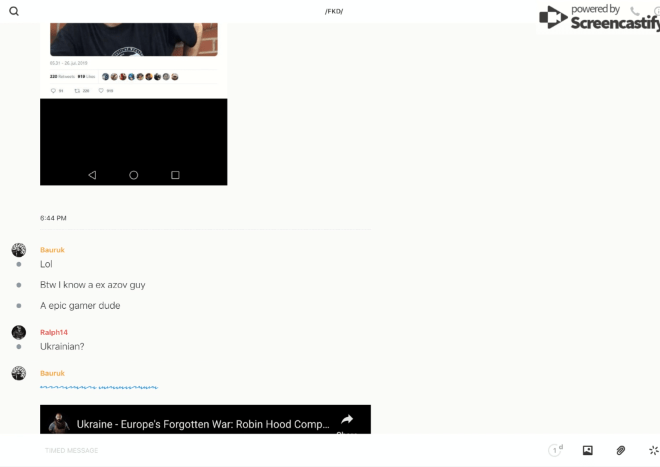The height and width of the screenshot is (467, 660).
Task: Click the share arrow on the video preview
Action: point(347,420)
